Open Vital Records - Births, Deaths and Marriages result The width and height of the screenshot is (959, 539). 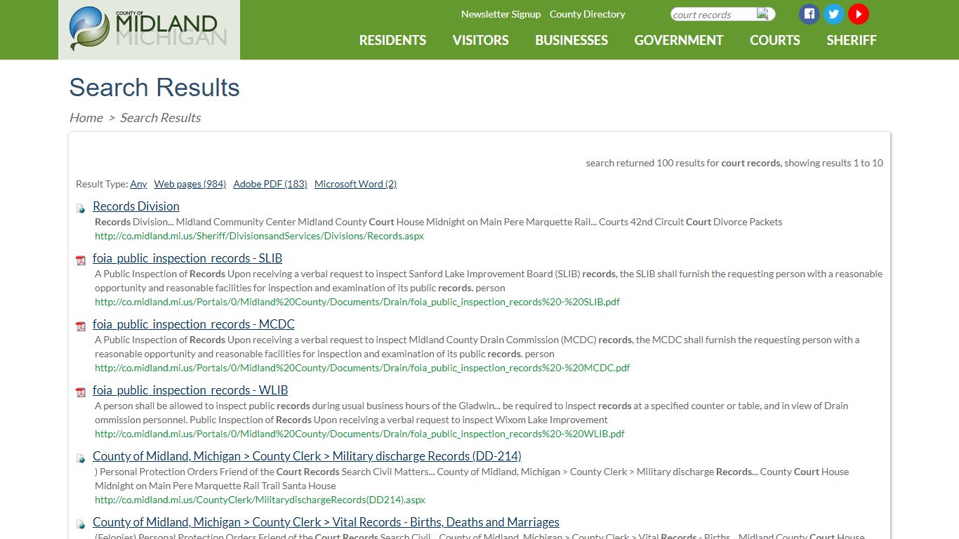(326, 522)
